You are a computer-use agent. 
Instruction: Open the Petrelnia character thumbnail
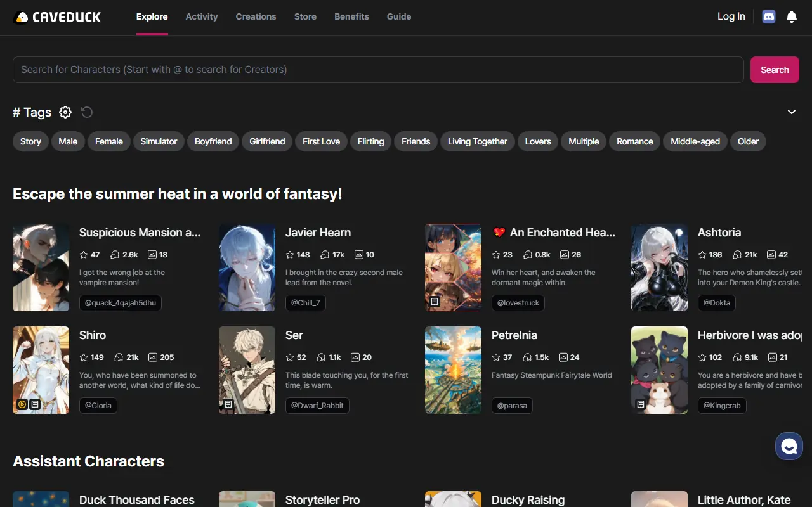[453, 370]
